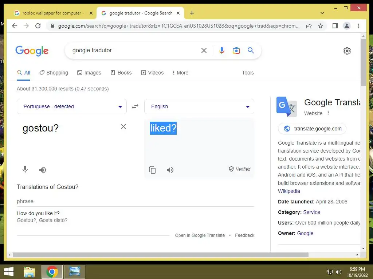
Task: Swap the translation languages
Action: pyautogui.click(x=135, y=106)
